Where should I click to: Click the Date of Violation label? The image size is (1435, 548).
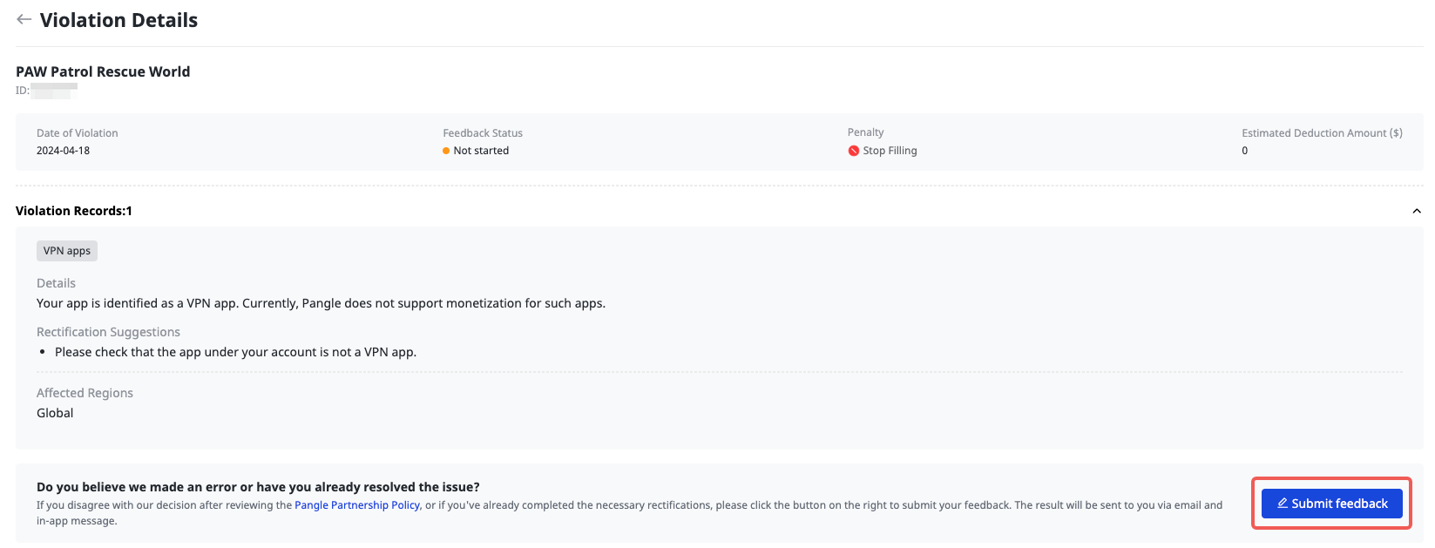click(77, 133)
